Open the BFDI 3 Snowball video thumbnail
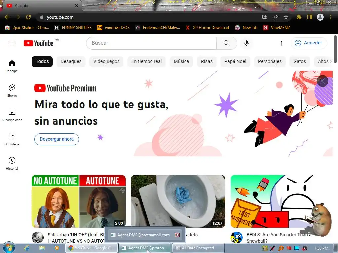Screen dimensions: 338x253 tap(278, 201)
